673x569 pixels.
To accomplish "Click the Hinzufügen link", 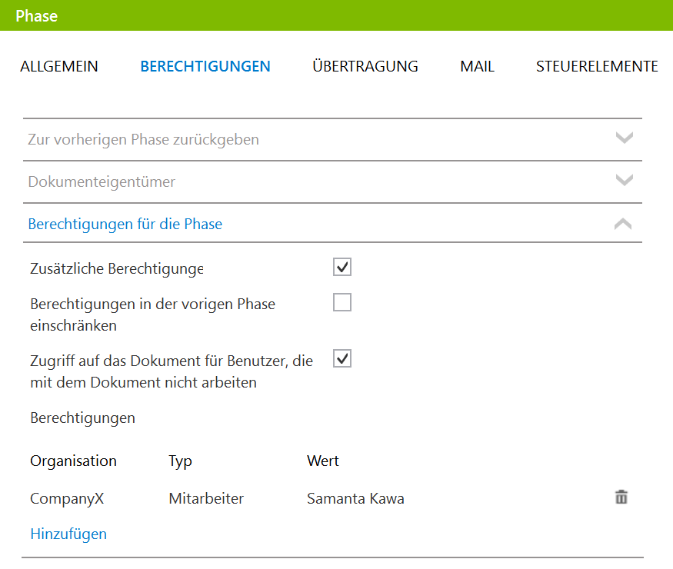I will tap(68, 534).
